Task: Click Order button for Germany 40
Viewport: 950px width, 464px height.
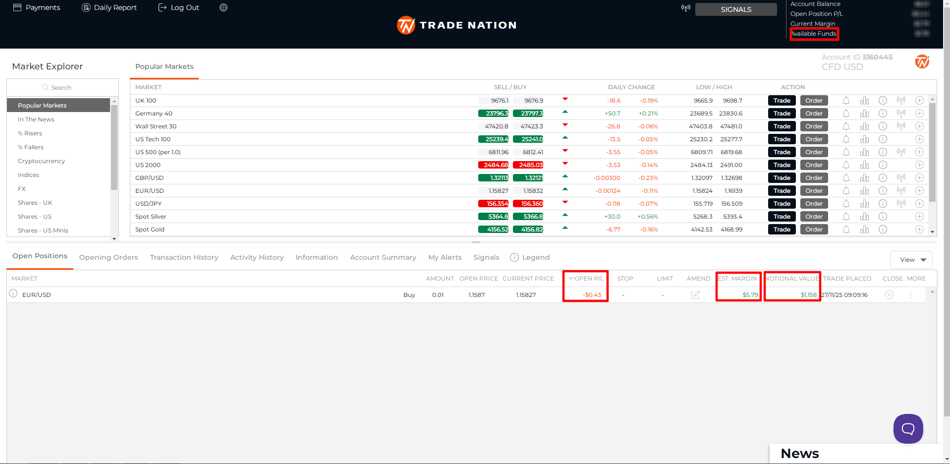Action: (x=814, y=114)
